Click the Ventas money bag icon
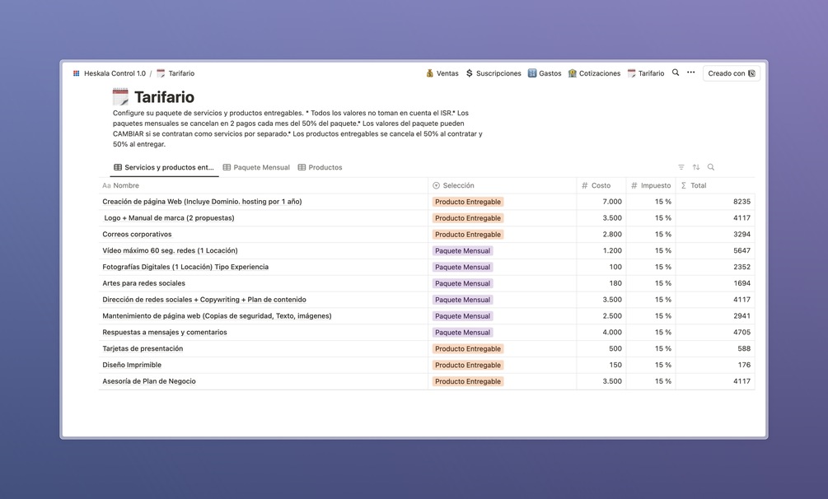 pos(430,73)
